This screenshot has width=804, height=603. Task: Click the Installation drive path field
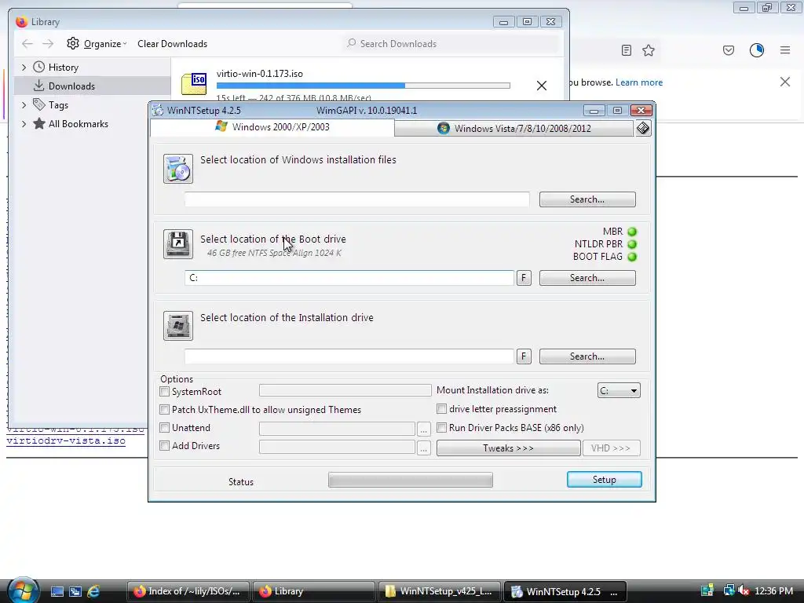point(349,356)
